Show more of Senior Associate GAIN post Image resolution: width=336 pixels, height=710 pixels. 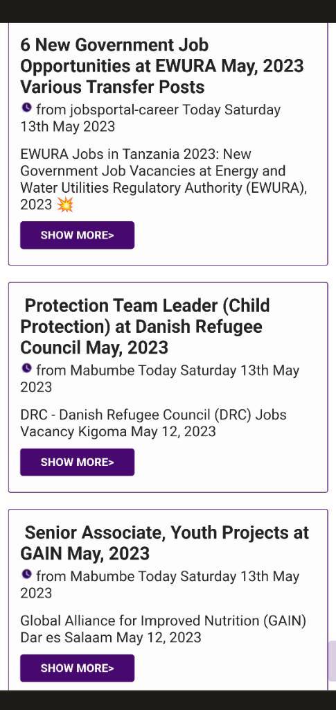click(x=78, y=668)
